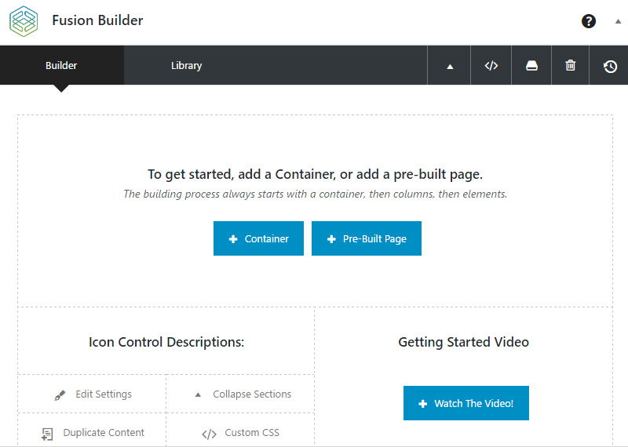Click the 'To get started, add a Container' heading
Image resolution: width=628 pixels, height=447 pixels.
click(316, 174)
